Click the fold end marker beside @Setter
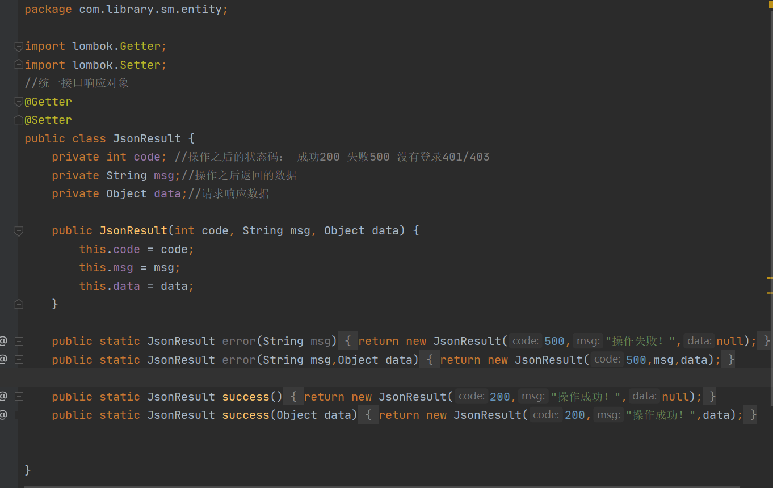This screenshot has width=773, height=488. point(19,120)
